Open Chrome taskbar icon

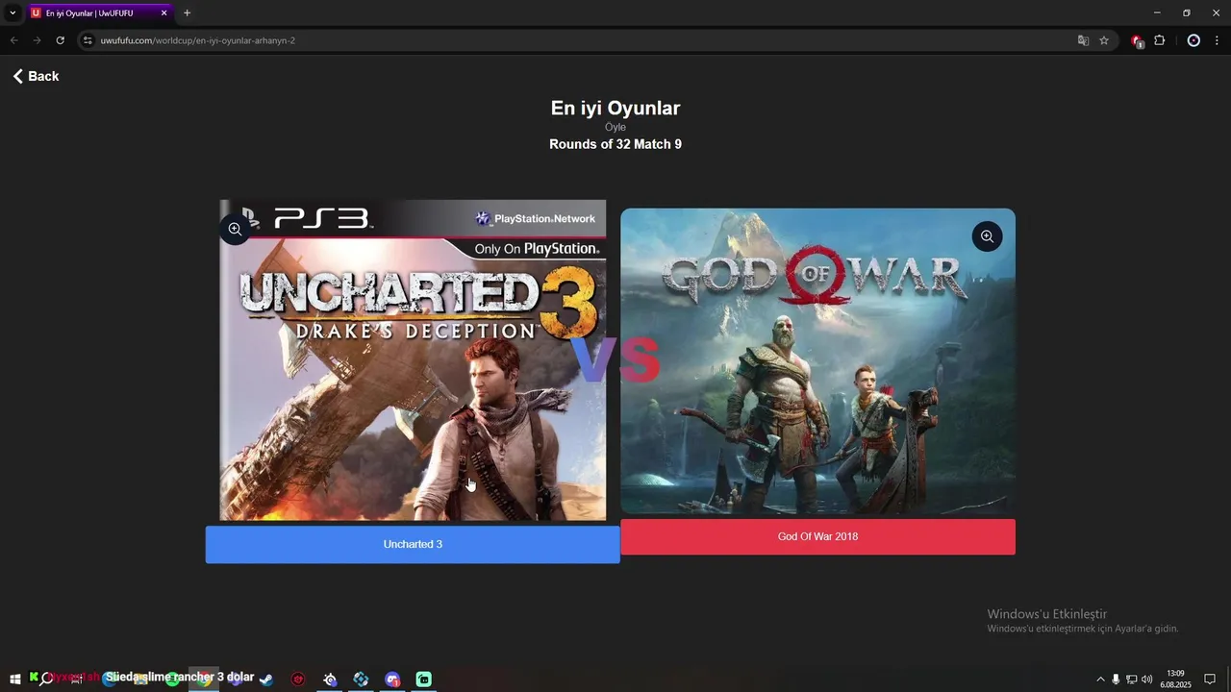click(x=204, y=679)
